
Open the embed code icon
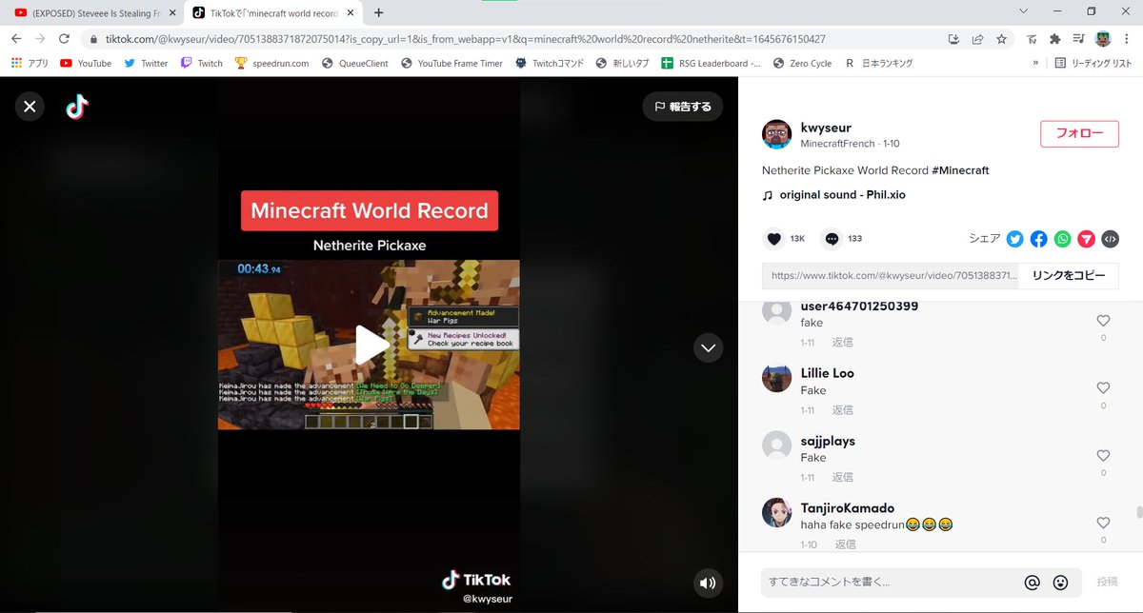point(1111,239)
